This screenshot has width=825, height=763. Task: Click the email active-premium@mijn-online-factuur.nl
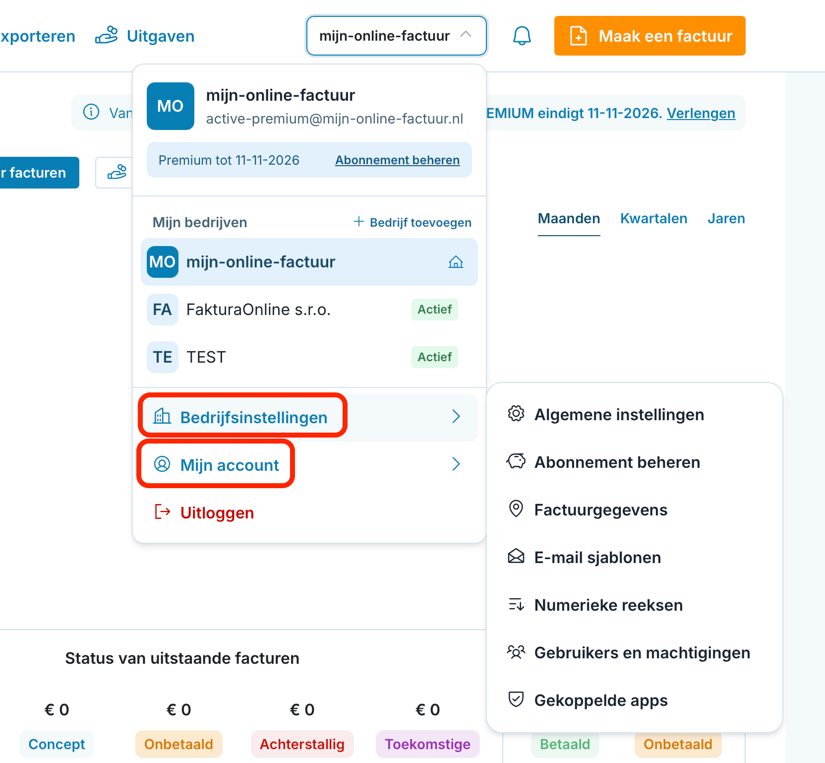(335, 119)
